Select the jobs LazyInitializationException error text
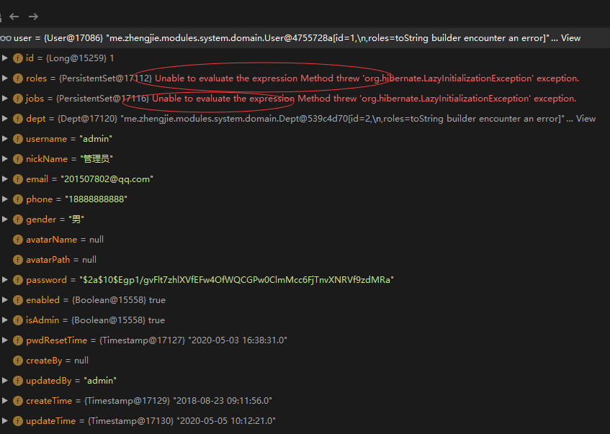610x434 pixels. pos(364,99)
